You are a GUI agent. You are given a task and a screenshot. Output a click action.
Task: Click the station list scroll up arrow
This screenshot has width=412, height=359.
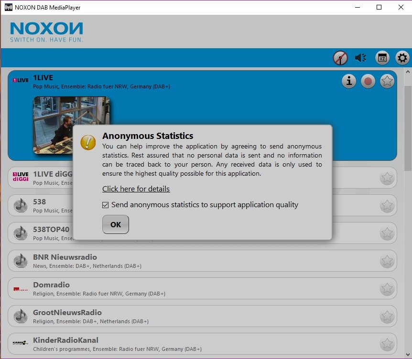(408, 72)
